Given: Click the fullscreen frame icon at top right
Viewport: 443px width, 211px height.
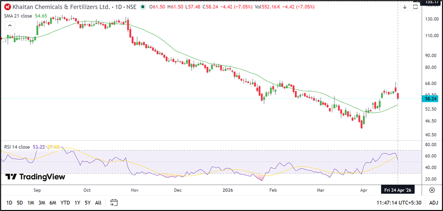Looking at the screenshot, I should (x=415, y=7).
